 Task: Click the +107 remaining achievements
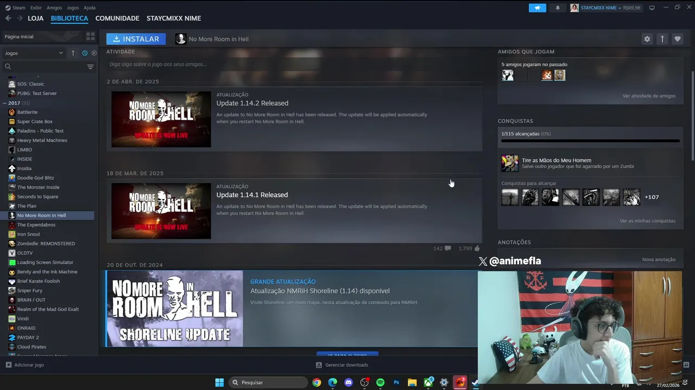(x=652, y=197)
